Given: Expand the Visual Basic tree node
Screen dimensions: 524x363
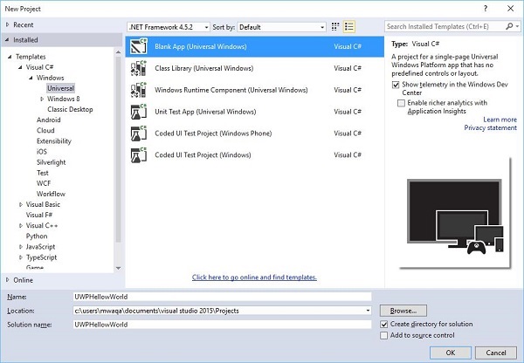Looking at the screenshot, I should [19, 204].
